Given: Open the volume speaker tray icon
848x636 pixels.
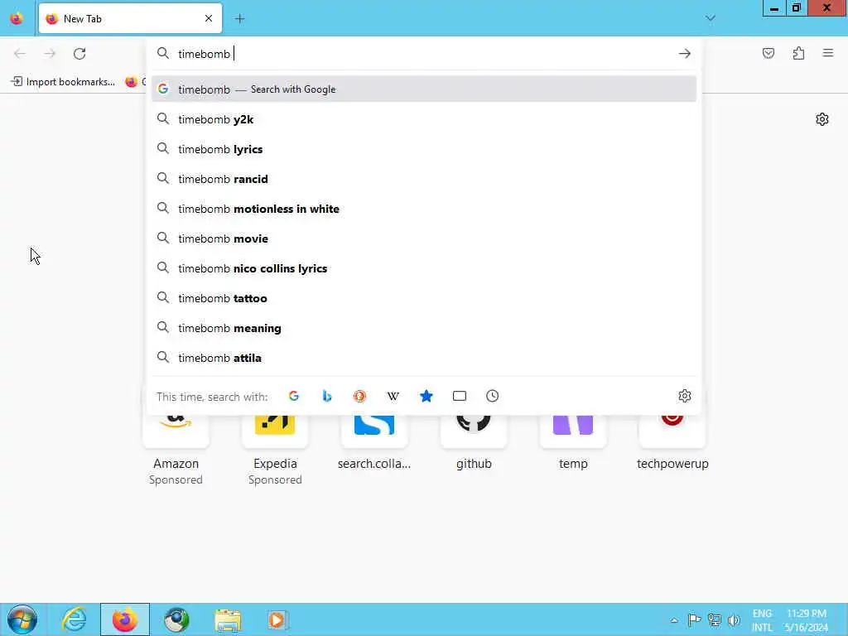Looking at the screenshot, I should [x=734, y=620].
